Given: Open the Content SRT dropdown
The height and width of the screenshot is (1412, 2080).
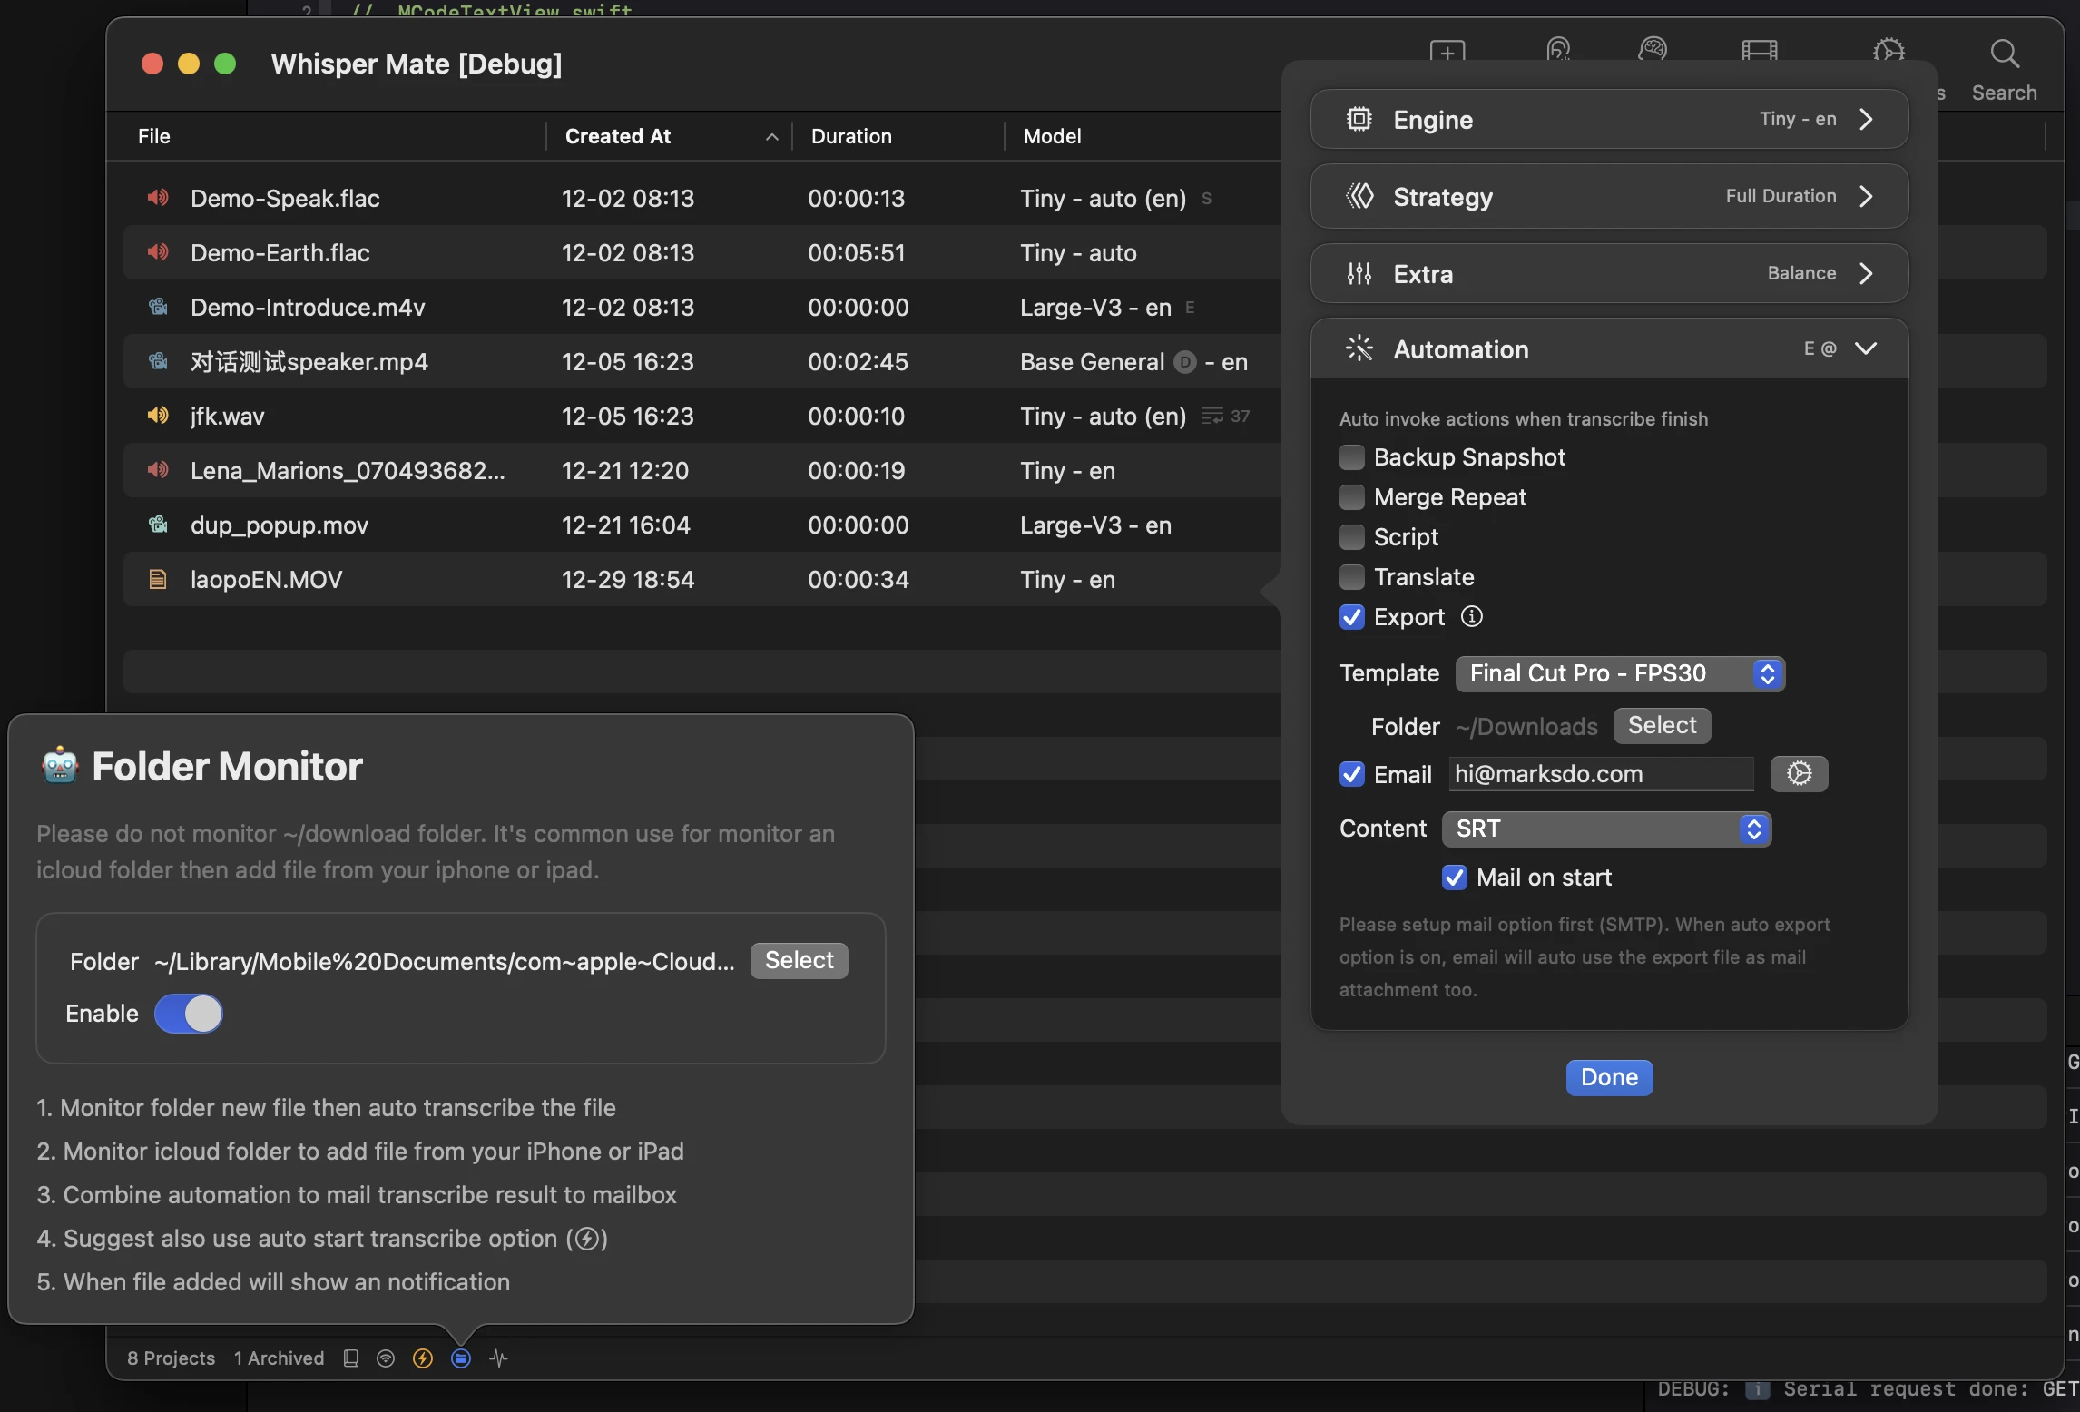Looking at the screenshot, I should [1606, 829].
